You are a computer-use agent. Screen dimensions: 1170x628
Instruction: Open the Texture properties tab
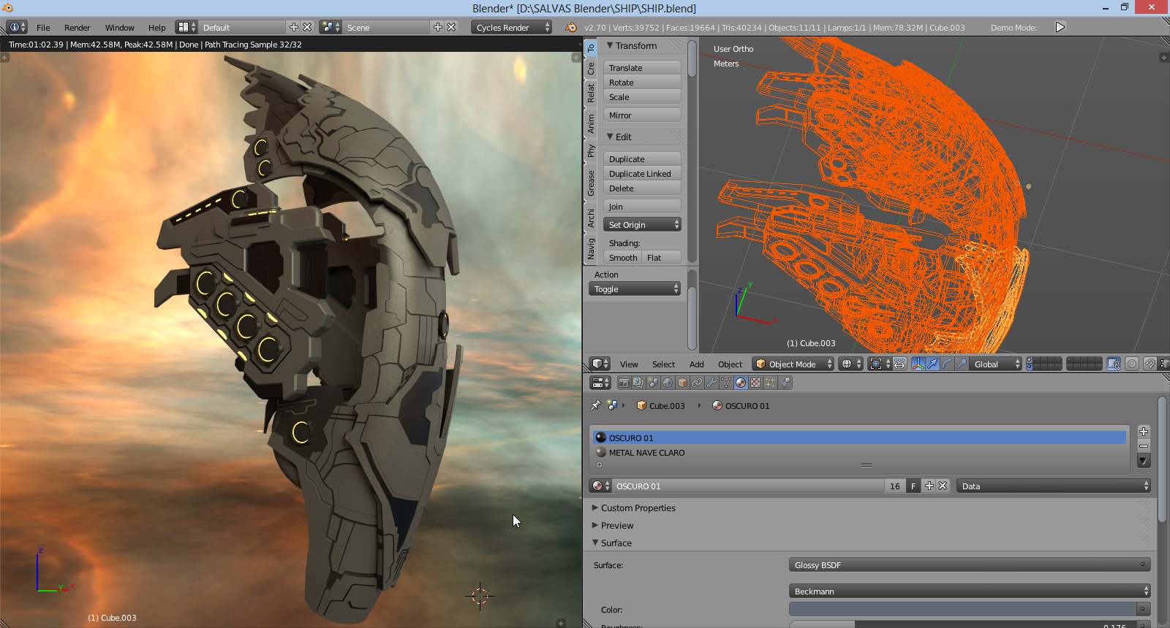pos(755,383)
